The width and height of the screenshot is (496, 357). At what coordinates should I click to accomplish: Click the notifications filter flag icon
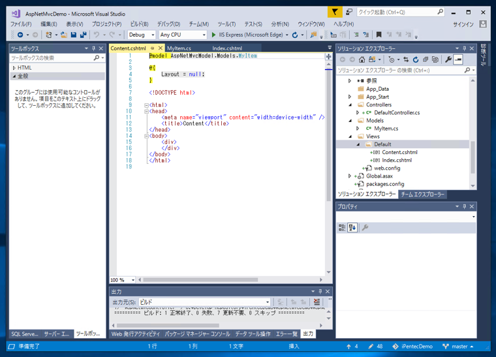(x=335, y=12)
